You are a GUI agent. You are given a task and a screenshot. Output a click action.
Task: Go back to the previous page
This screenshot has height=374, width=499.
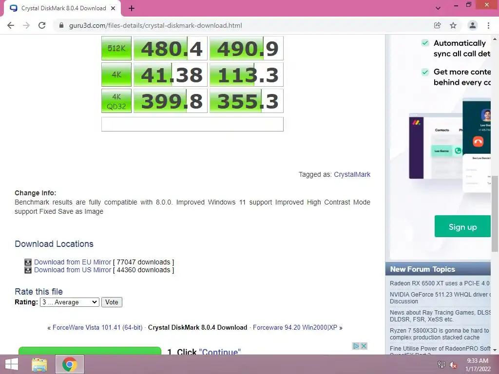pos(11,25)
